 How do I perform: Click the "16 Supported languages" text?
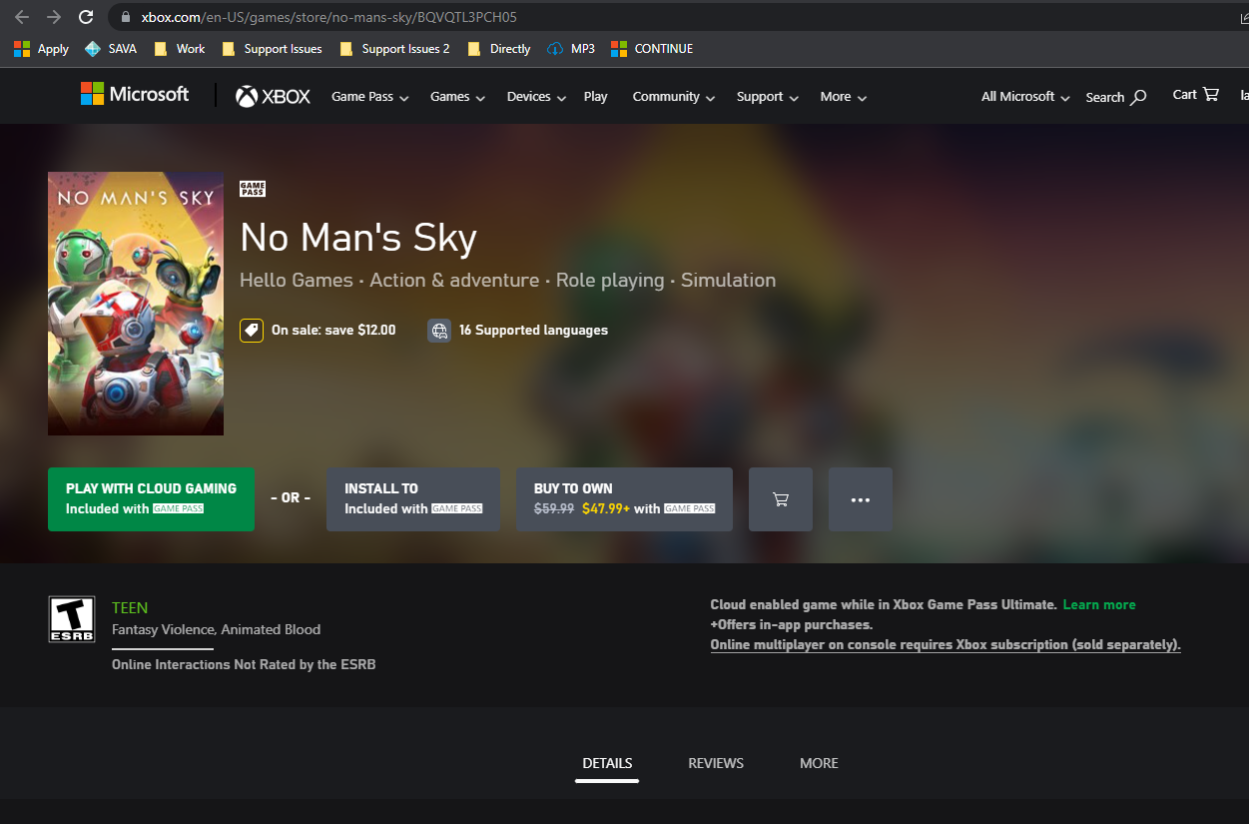[x=533, y=331]
